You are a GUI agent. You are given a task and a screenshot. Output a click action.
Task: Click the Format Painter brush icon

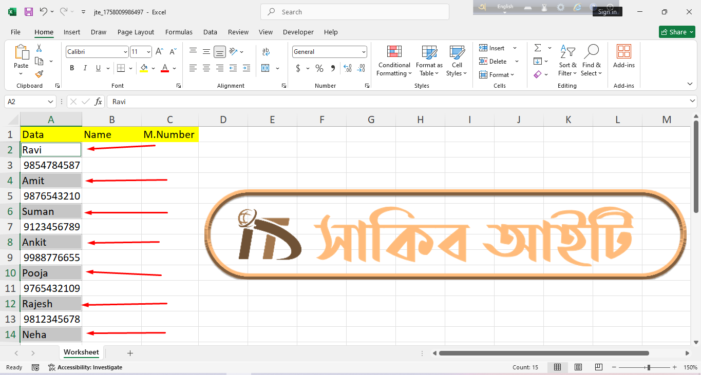[x=39, y=74]
